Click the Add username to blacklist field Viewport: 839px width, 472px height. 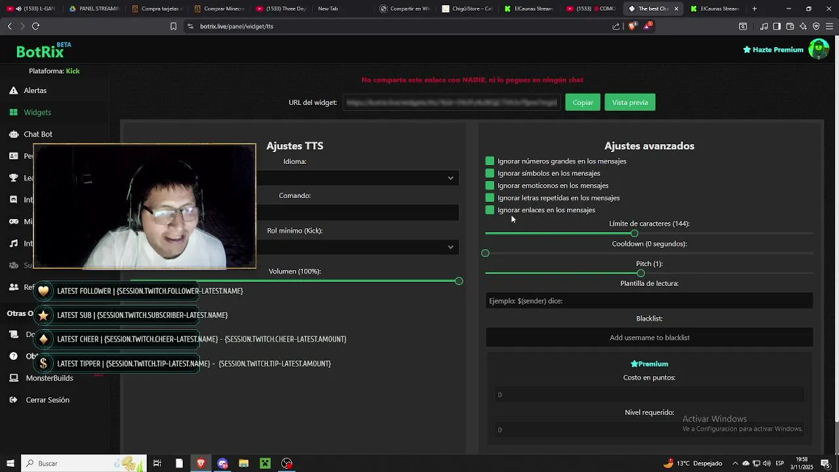point(649,338)
